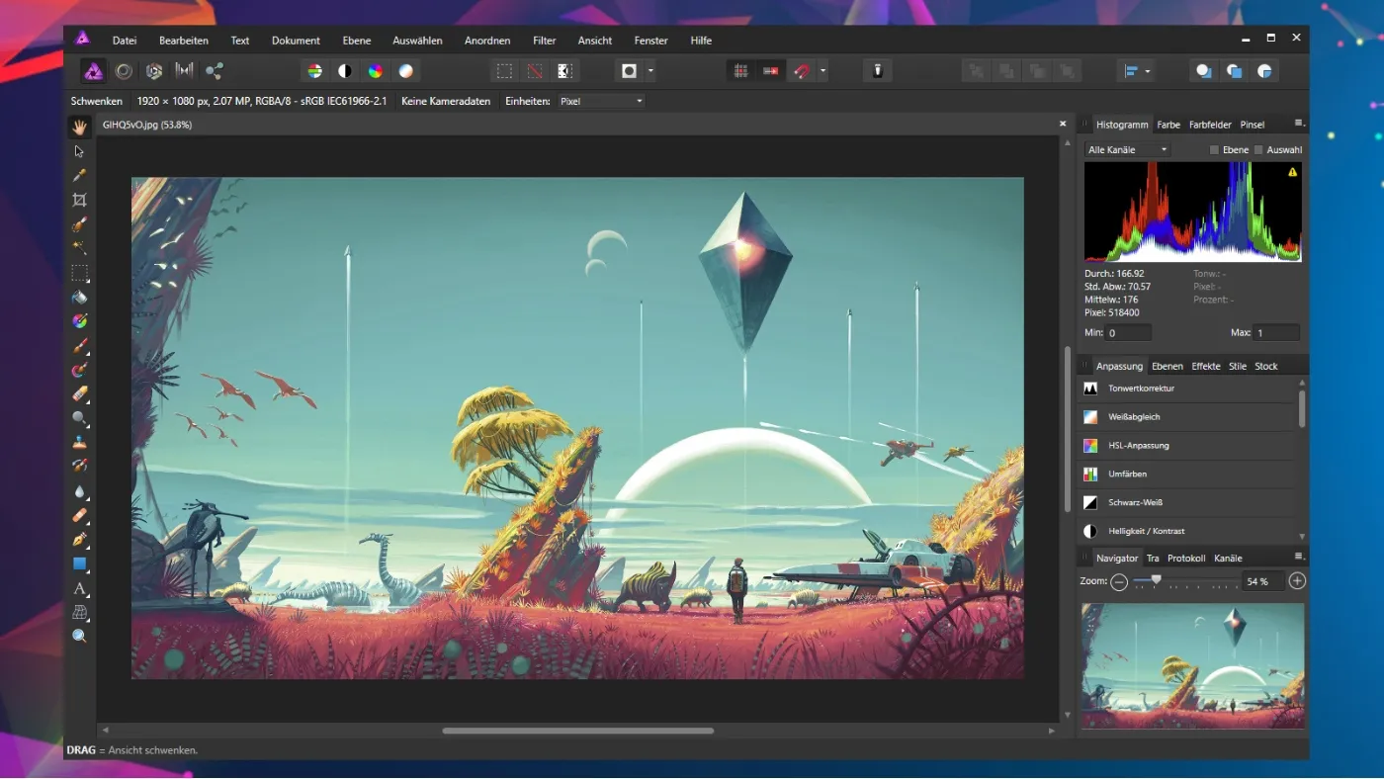Open the Filter menu
1384x779 pixels.
tap(544, 41)
